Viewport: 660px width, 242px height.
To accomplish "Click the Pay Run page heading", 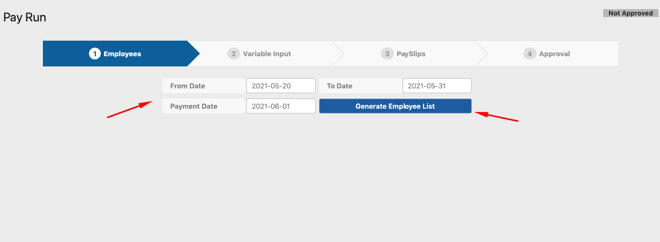I will coord(25,18).
